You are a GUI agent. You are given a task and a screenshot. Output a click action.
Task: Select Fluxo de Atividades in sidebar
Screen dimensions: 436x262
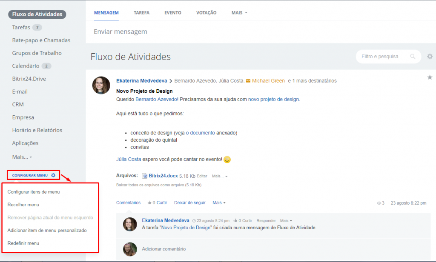(37, 14)
